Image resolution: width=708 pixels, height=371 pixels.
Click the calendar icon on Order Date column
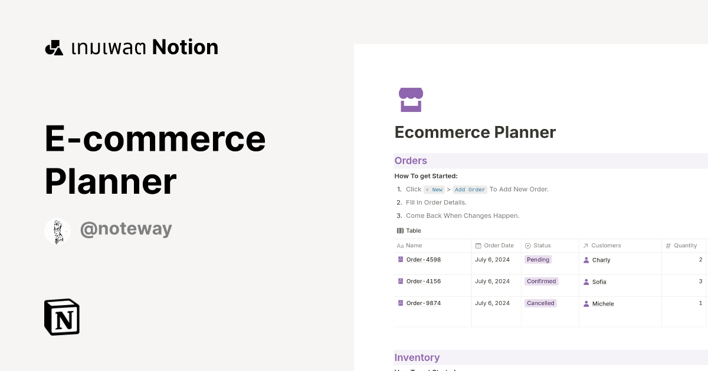coord(477,246)
